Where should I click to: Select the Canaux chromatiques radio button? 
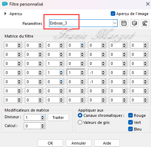pos(80,115)
